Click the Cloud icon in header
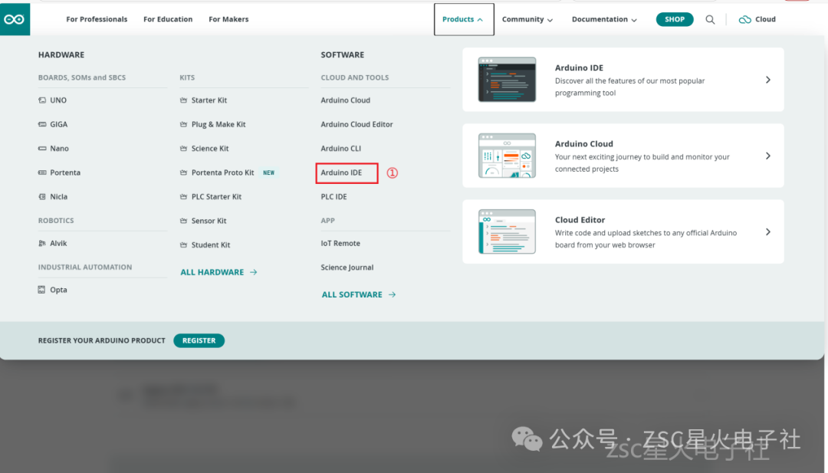This screenshot has height=473, width=828. 744,19
